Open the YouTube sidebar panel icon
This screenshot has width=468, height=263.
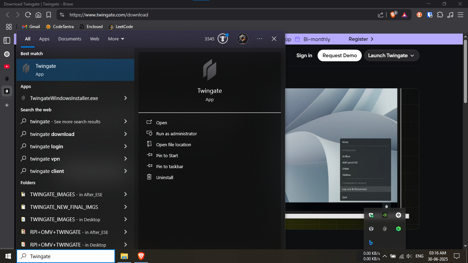(x=7, y=66)
